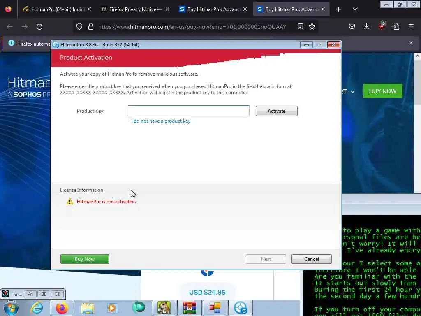Click the yellow warning icon under License Information

(x=70, y=201)
